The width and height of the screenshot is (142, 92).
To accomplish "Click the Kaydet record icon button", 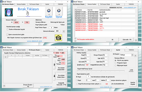I will (49, 11).
